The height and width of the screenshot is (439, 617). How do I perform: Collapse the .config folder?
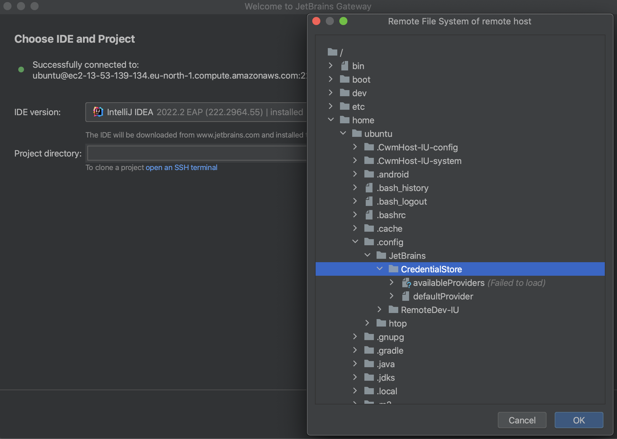click(355, 242)
